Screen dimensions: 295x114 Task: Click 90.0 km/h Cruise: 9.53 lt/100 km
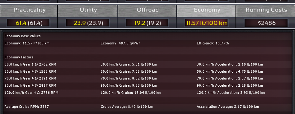tap(129, 85)
